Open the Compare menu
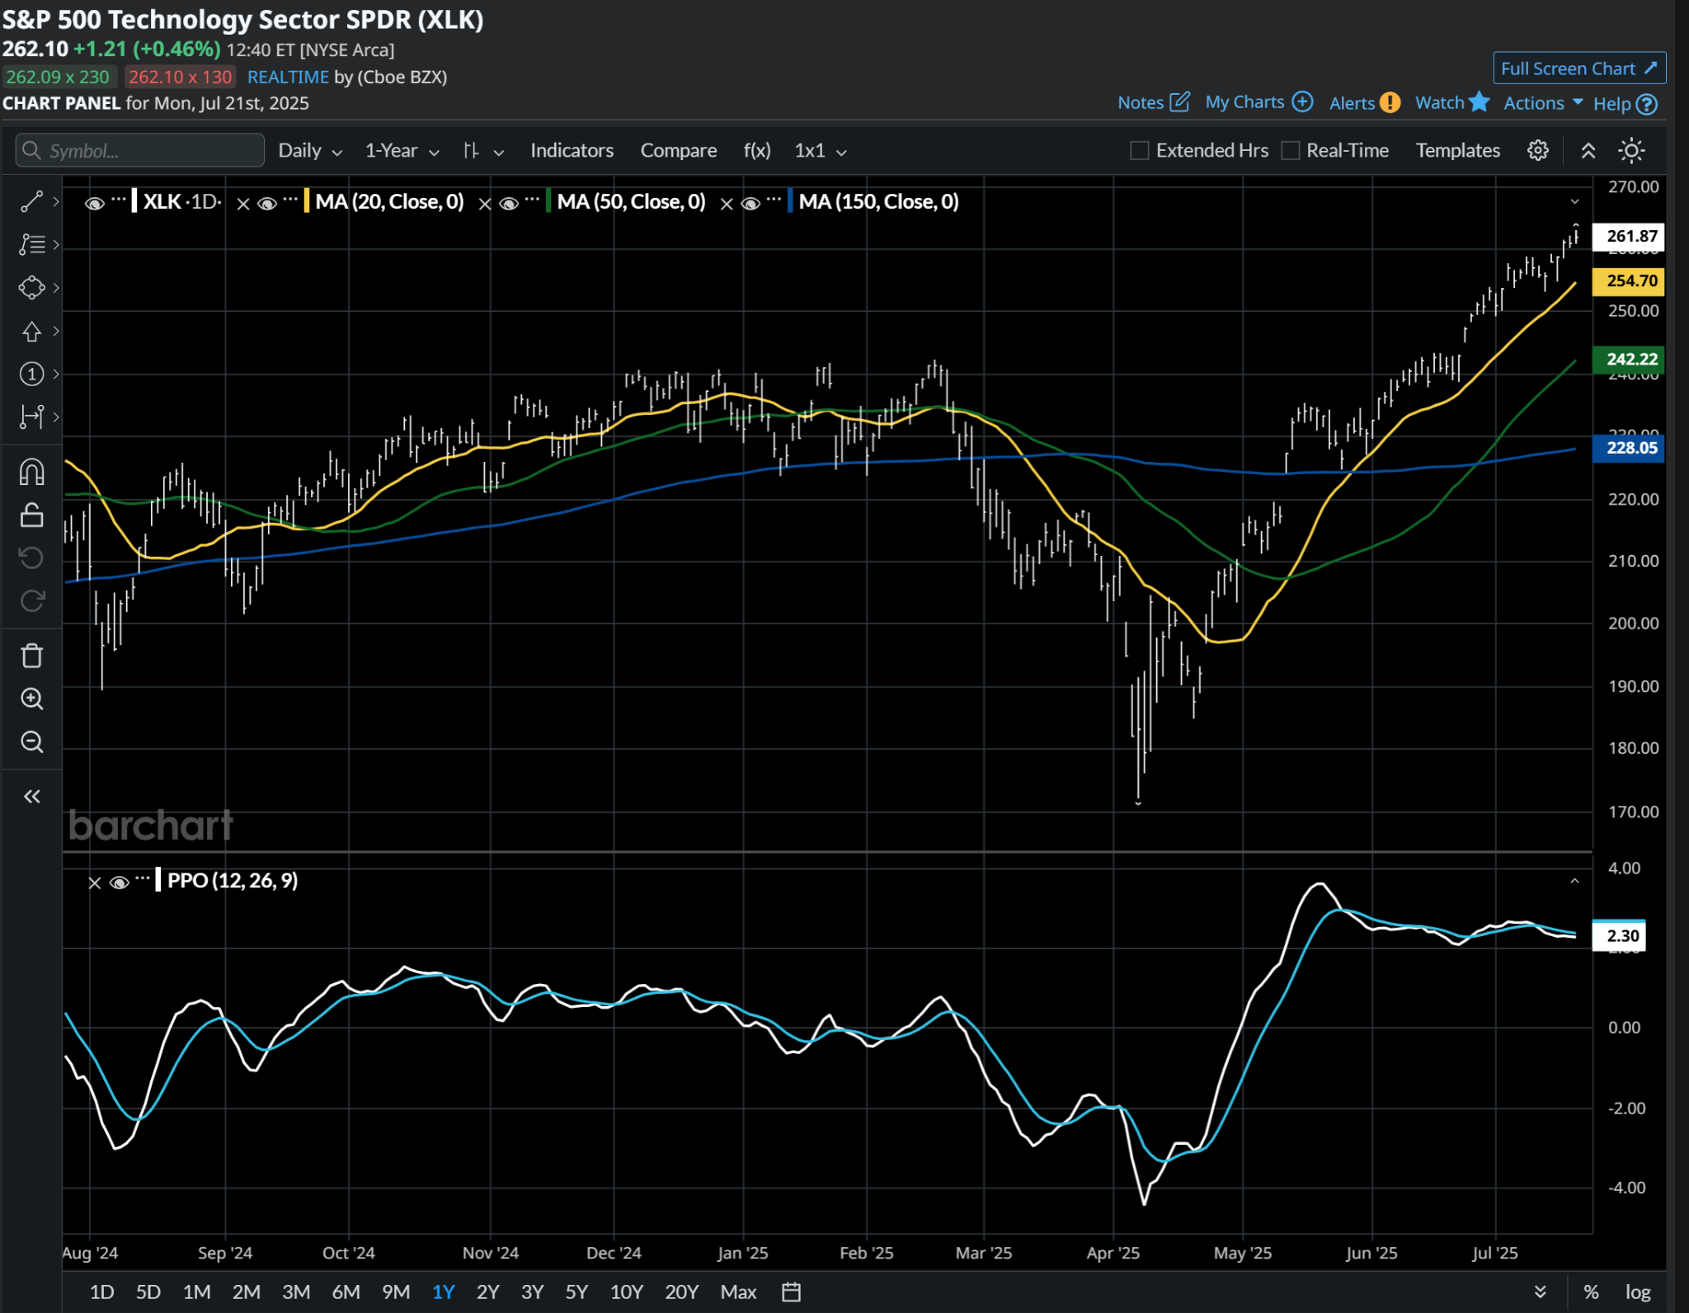 click(678, 151)
